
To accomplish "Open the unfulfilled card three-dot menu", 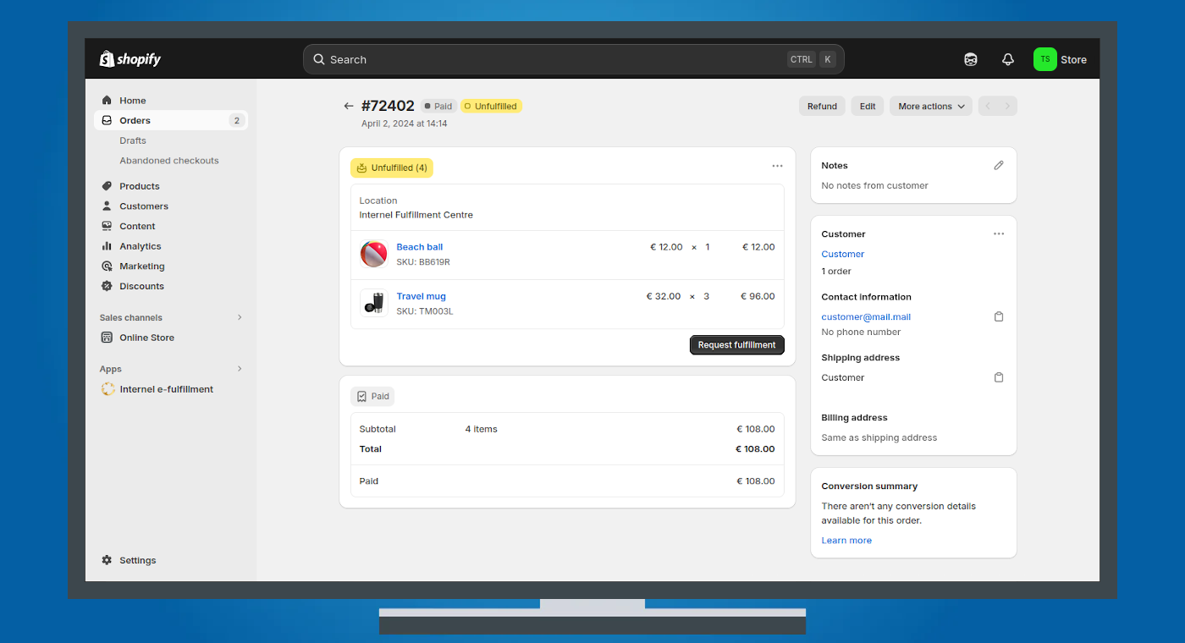I will pyautogui.click(x=777, y=167).
